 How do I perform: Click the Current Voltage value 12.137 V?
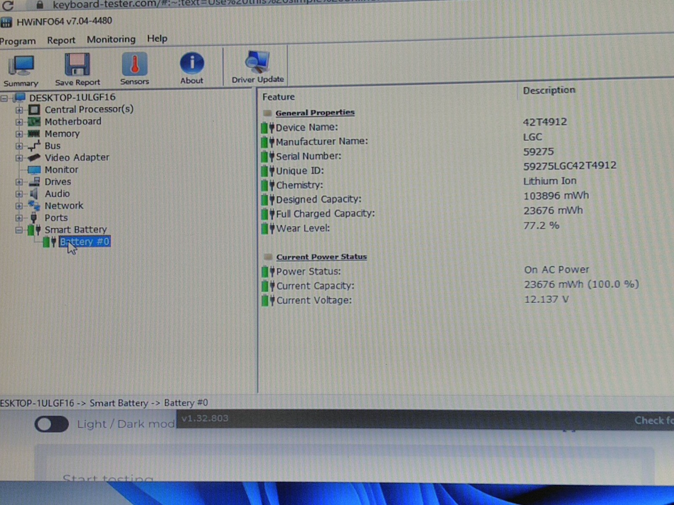(x=546, y=300)
